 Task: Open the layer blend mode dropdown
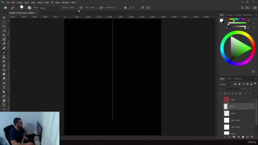229,89
